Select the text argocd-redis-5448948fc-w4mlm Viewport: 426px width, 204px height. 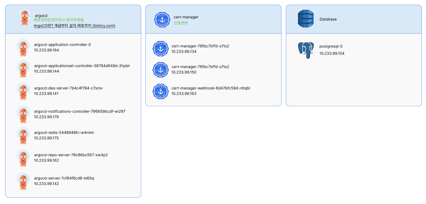pos(64,132)
